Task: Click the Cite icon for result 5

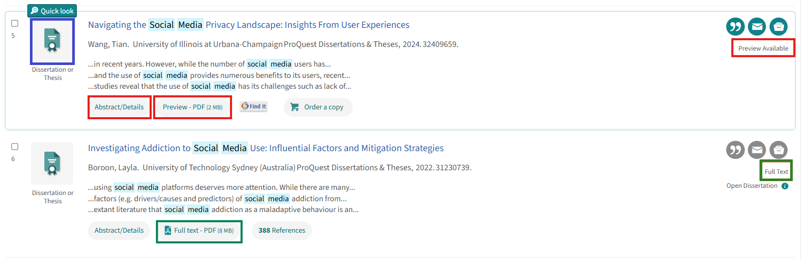Action: click(x=735, y=27)
